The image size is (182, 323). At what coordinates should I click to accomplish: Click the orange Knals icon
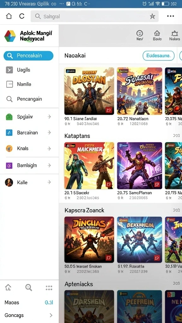tap(9, 149)
